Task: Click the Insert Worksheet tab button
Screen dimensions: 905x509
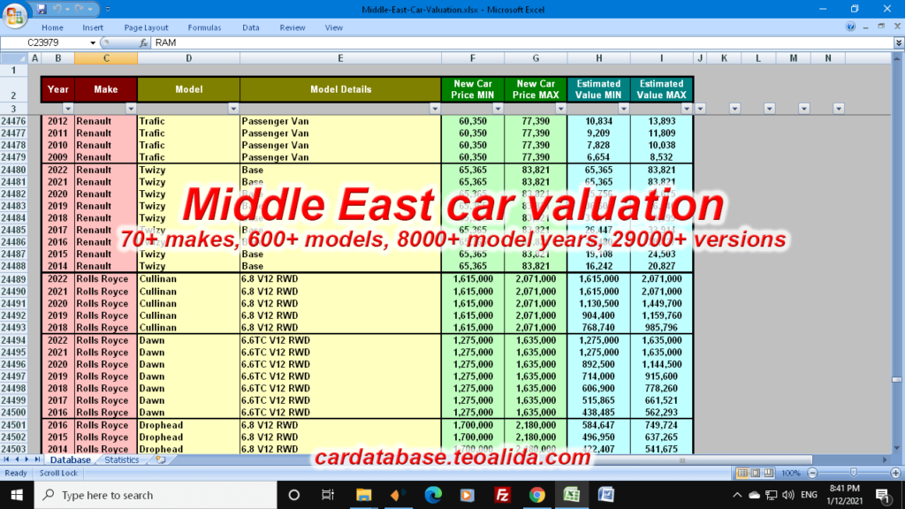Action: [163, 460]
